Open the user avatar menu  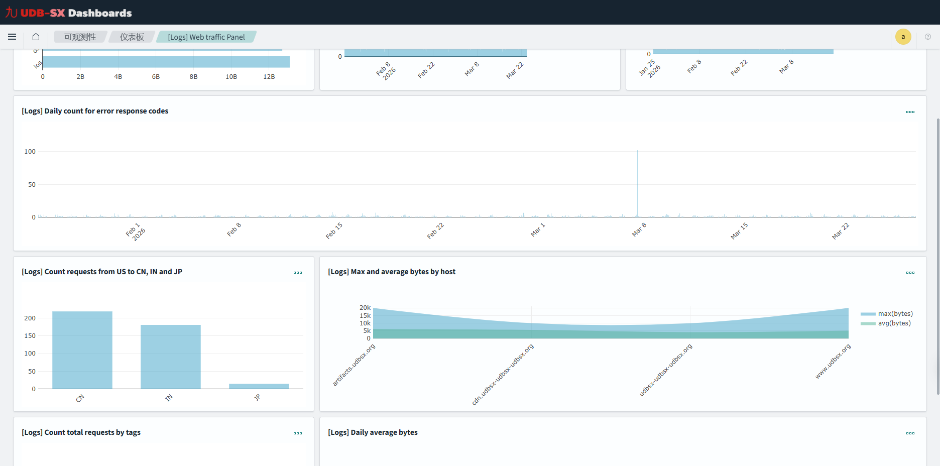point(903,37)
